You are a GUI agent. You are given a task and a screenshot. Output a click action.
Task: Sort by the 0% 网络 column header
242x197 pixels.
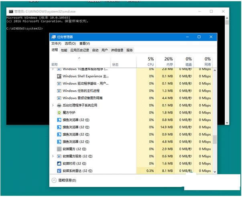tap(203, 62)
